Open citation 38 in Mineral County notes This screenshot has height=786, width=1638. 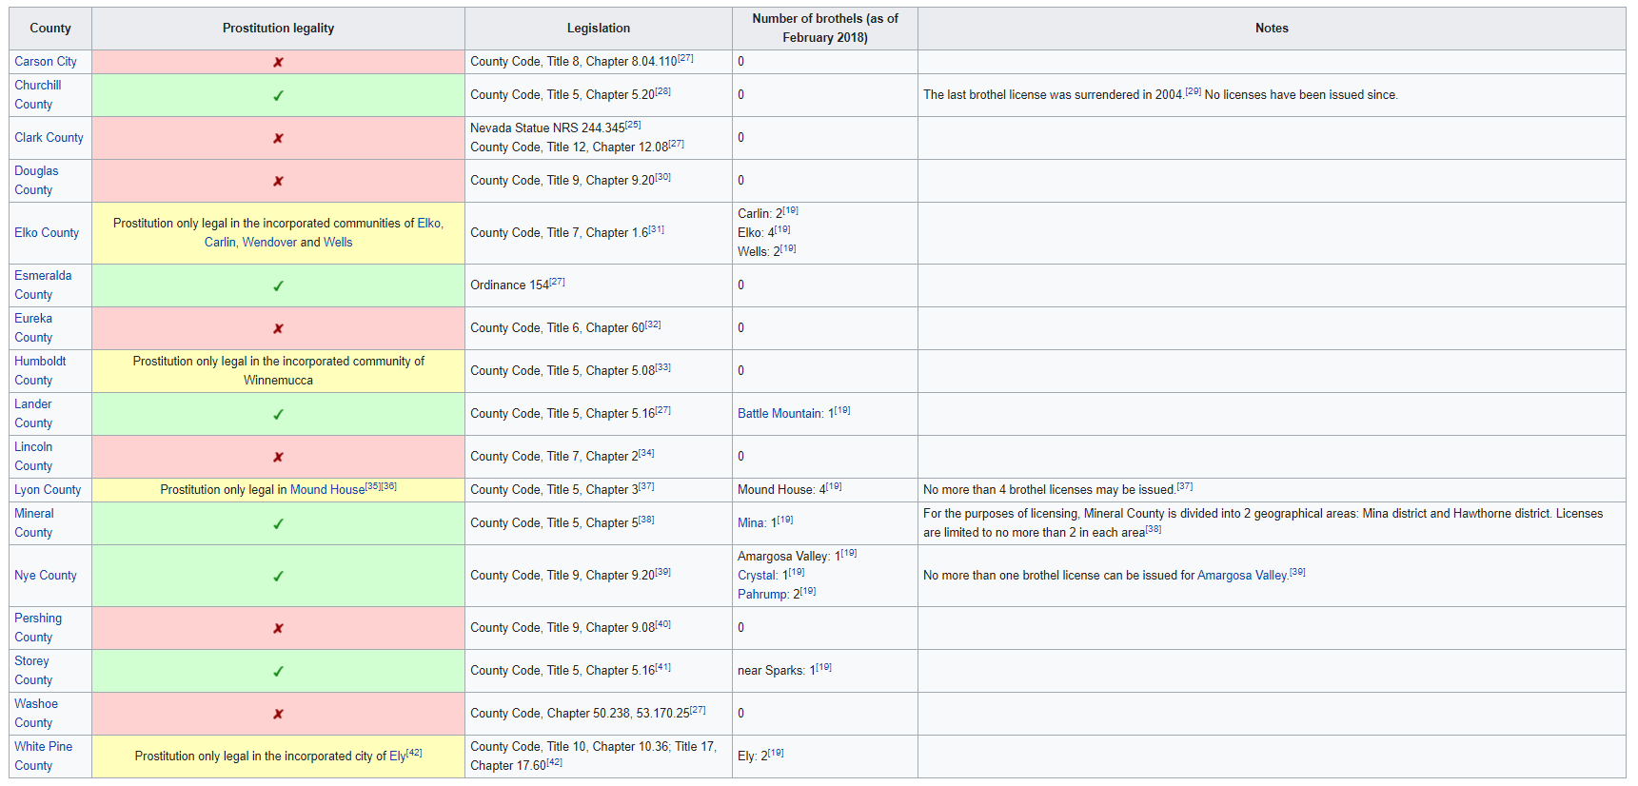coord(1154,529)
